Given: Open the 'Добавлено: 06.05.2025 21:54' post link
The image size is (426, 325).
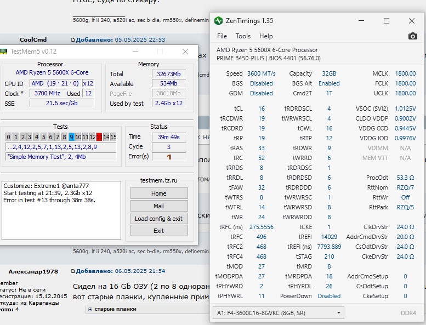Looking at the screenshot, I should (x=121, y=271).
